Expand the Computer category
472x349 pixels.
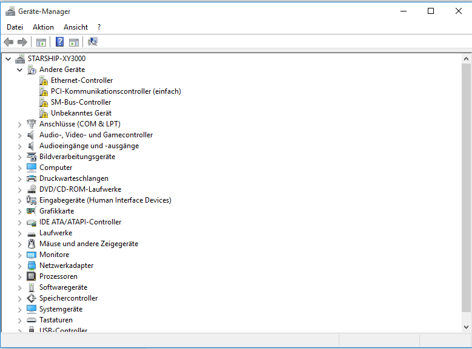point(20,168)
